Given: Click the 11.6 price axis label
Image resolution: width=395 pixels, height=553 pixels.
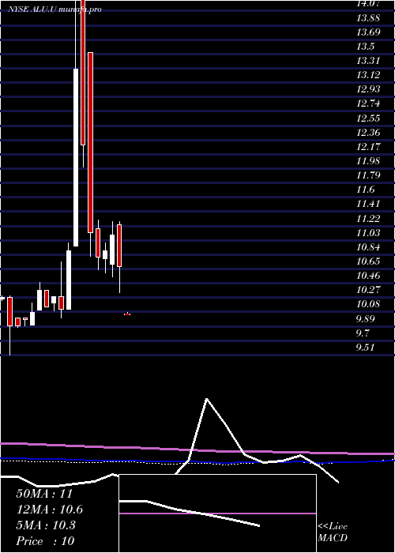Looking at the screenshot, I should coord(365,190).
